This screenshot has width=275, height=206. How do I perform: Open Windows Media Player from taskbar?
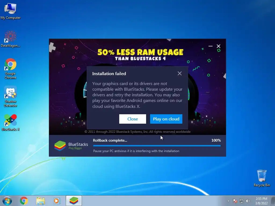57,201
